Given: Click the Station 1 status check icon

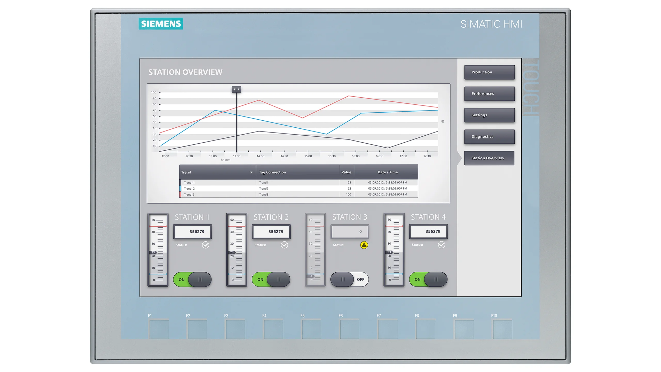Looking at the screenshot, I should (205, 245).
